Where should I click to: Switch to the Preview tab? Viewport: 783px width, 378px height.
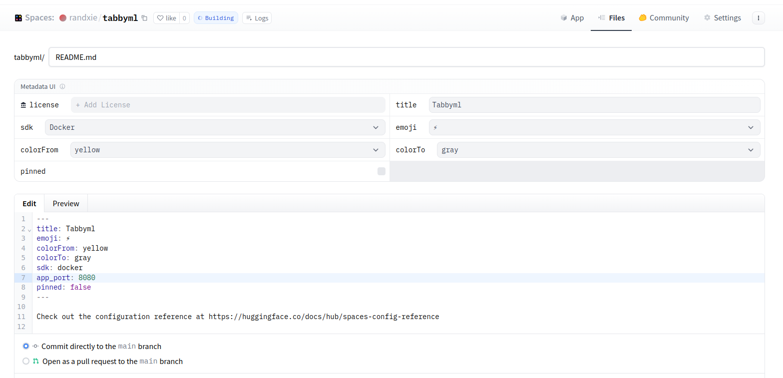pyautogui.click(x=66, y=203)
